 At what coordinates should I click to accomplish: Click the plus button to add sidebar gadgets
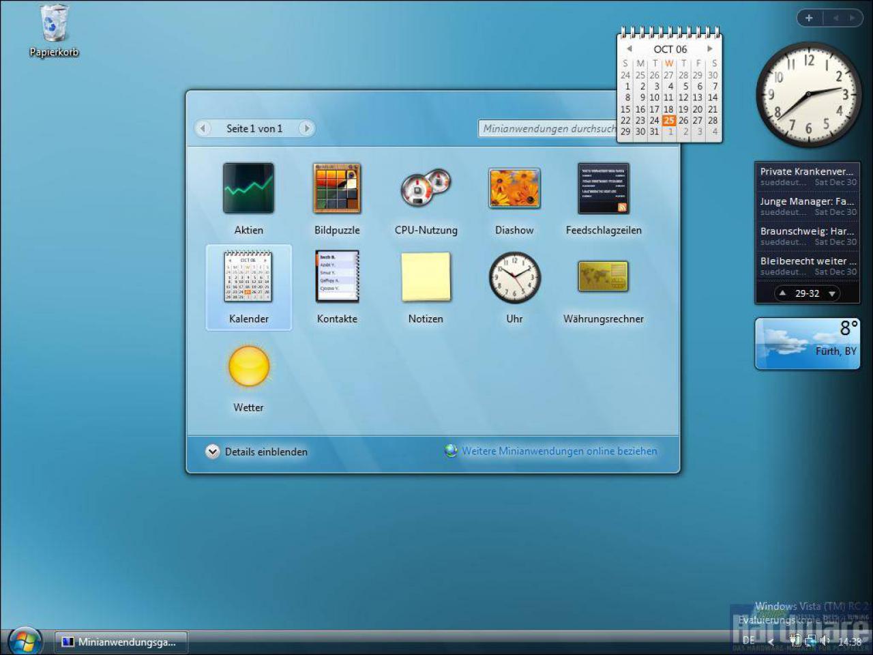point(809,18)
